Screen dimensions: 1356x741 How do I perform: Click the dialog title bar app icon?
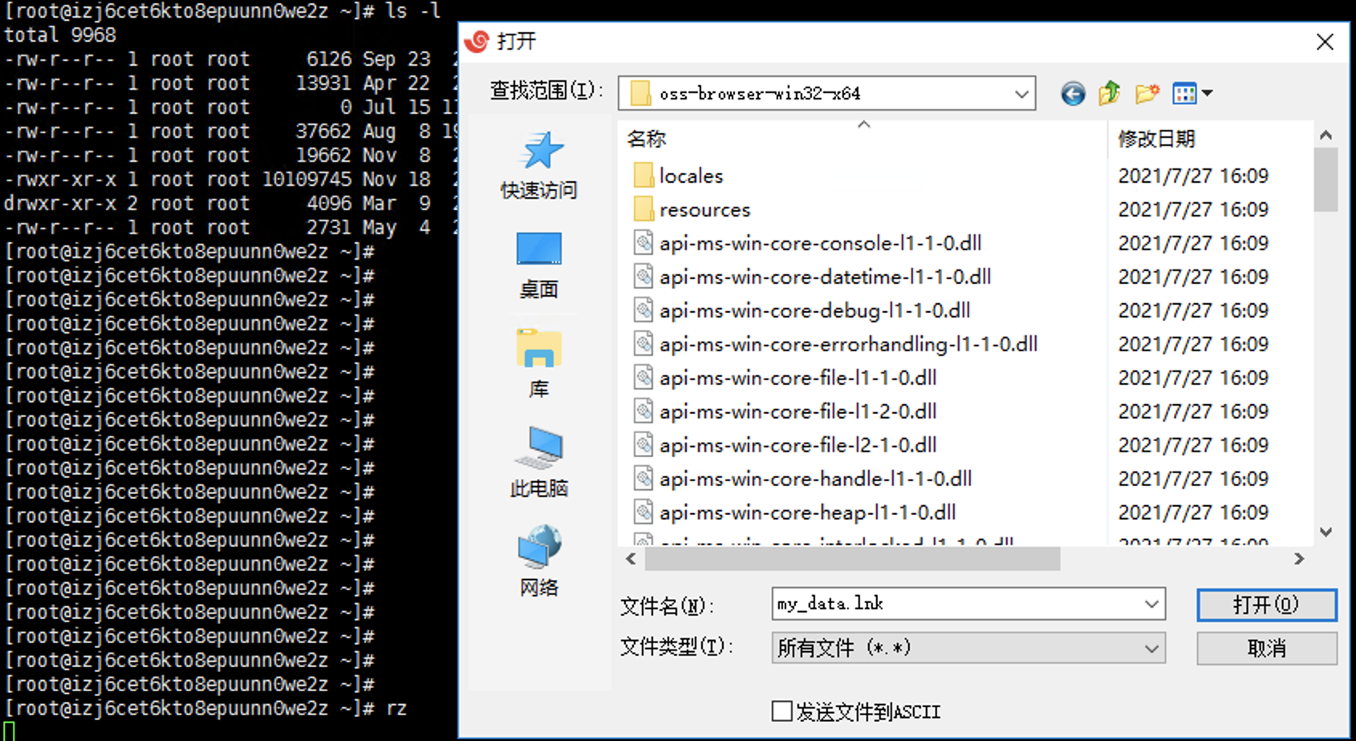pos(477,41)
